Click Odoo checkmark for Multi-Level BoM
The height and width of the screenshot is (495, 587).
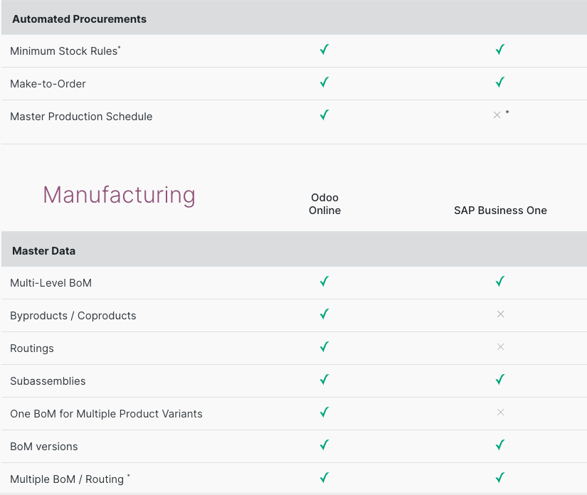pyautogui.click(x=324, y=282)
